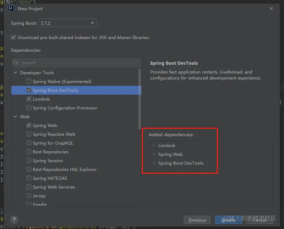Select the Developer Tools tree label
Image resolution: width=284 pixels, height=229 pixels.
coord(37,72)
